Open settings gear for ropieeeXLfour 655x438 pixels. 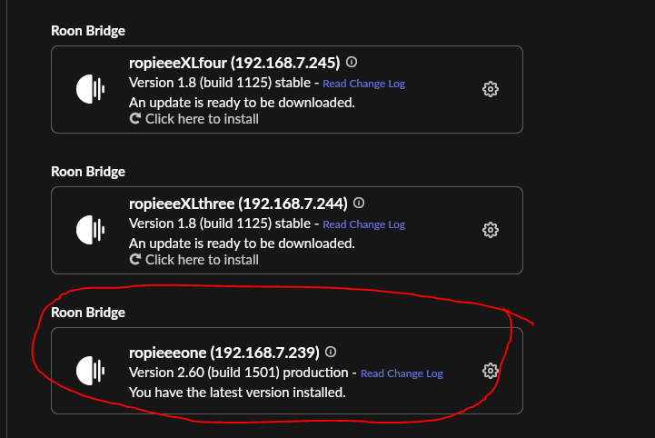[491, 89]
